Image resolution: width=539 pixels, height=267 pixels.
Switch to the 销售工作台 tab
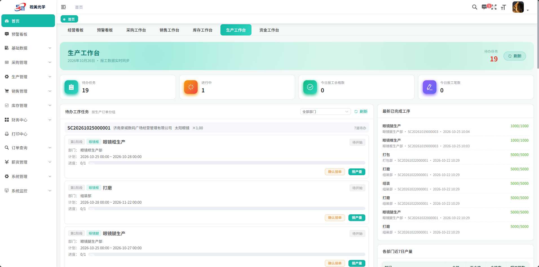click(169, 30)
